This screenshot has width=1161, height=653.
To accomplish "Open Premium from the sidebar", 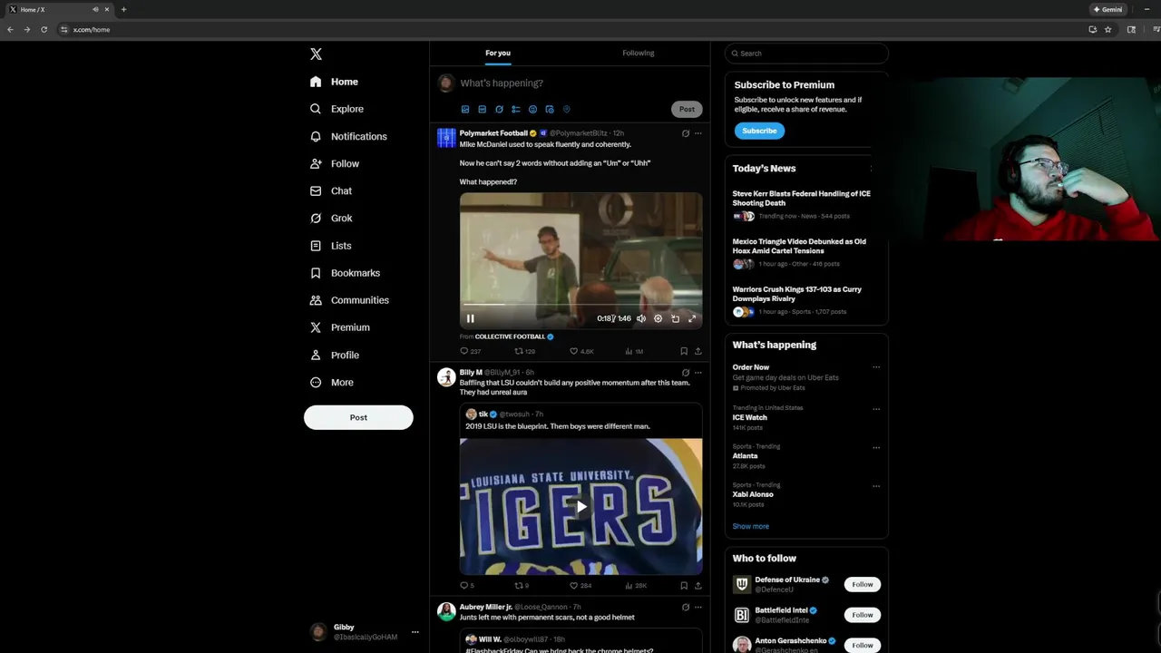I will [339, 327].
